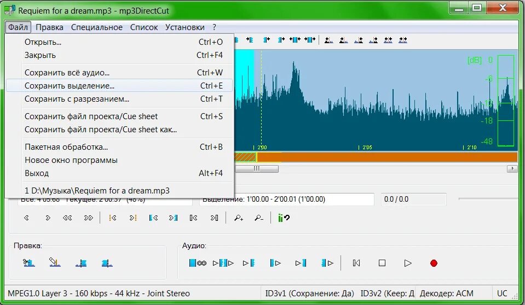Open the ? help menu
The height and width of the screenshot is (305, 525).
click(214, 27)
